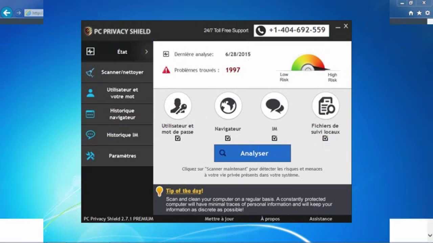Click the Low Risk gauge label
This screenshot has width=433, height=243.
pos(284,77)
